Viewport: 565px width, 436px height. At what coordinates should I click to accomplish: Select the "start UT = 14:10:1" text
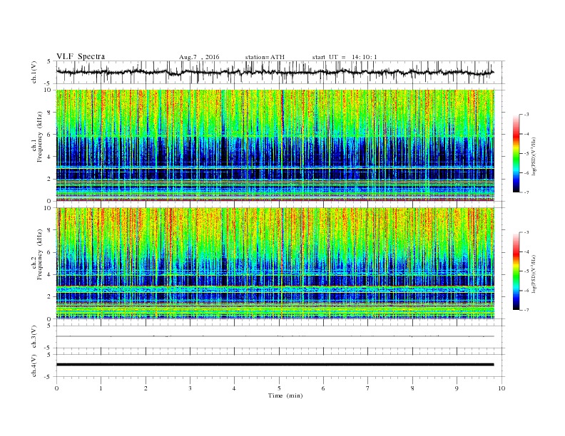(345, 57)
